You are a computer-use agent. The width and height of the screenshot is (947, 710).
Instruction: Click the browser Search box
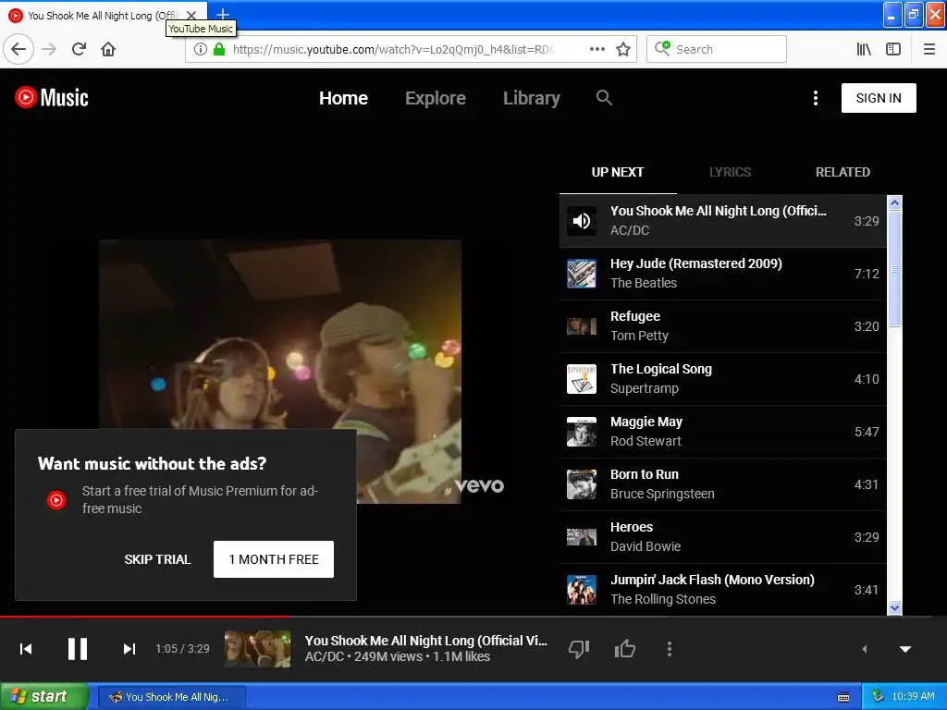(717, 49)
